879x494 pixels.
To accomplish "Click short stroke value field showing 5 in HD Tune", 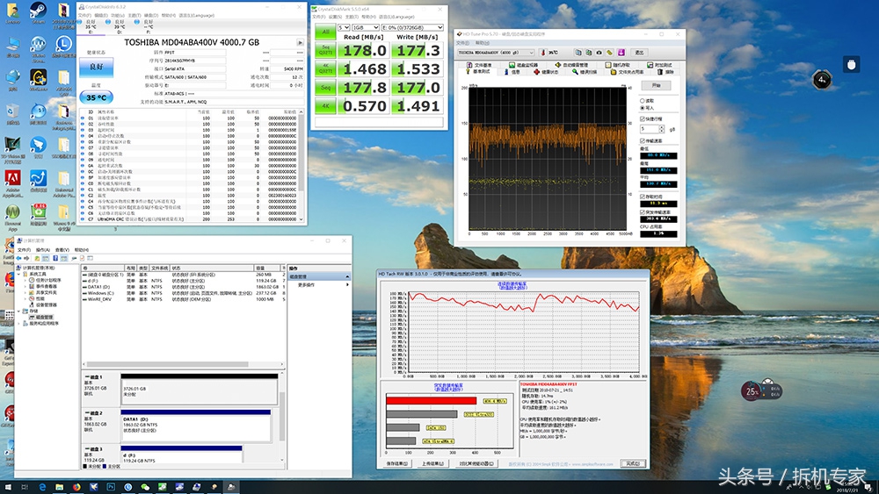I will (650, 129).
